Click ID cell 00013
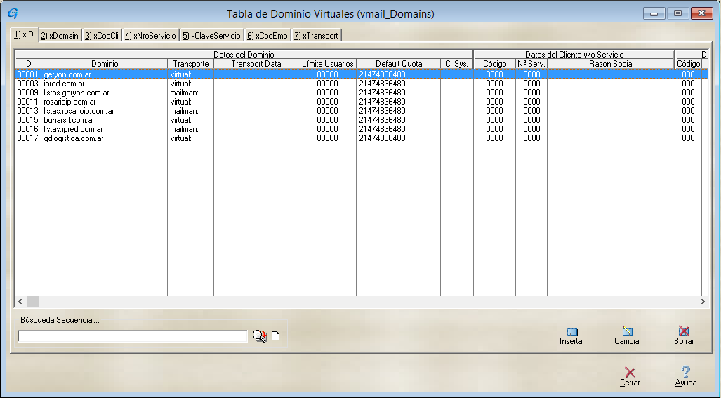721x398 pixels. tap(27, 111)
